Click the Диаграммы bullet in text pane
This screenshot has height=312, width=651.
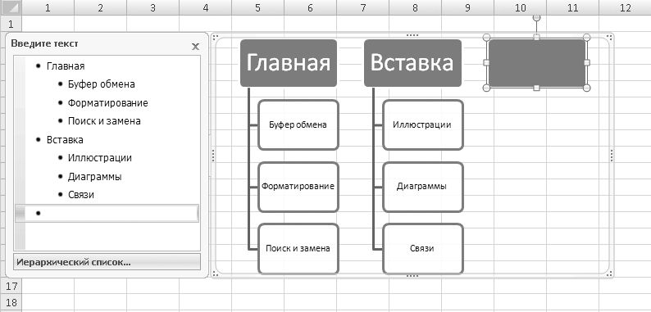(94, 177)
